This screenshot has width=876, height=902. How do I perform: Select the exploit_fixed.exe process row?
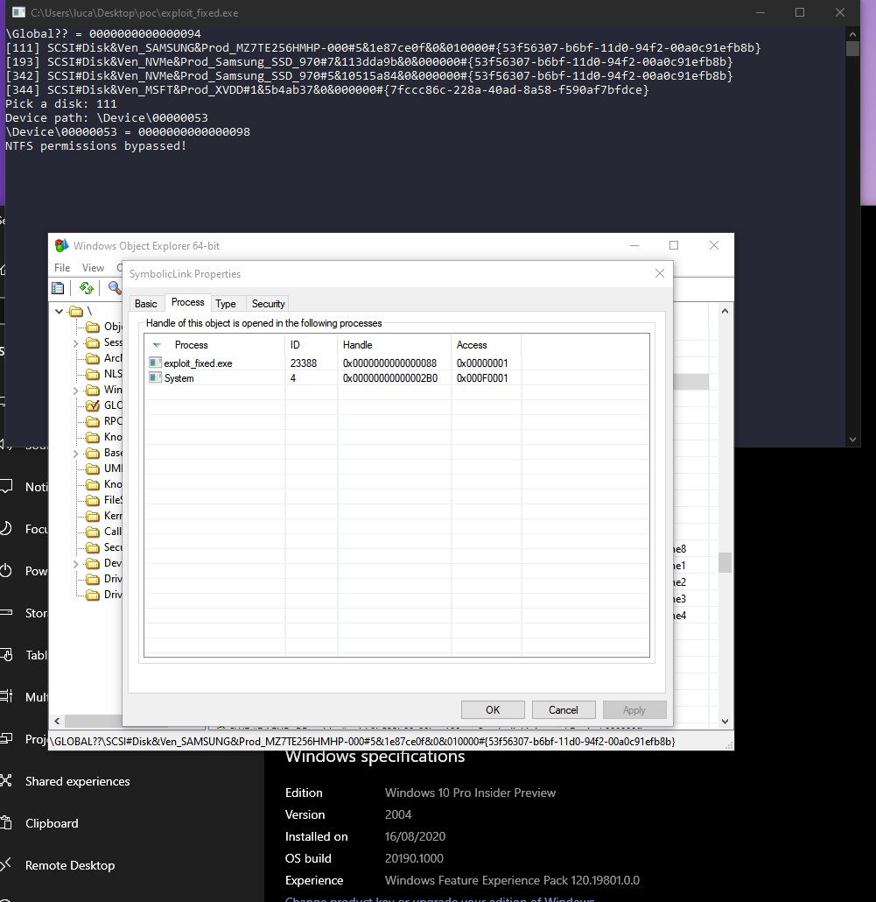[x=396, y=363]
